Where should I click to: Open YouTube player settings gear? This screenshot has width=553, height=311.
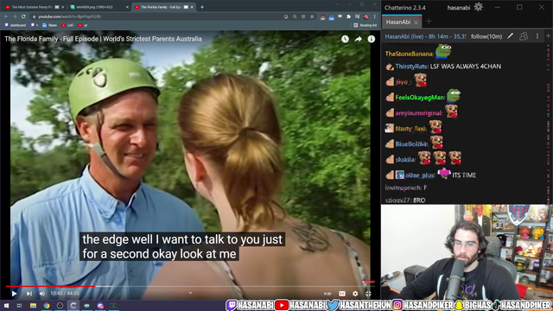355,294
